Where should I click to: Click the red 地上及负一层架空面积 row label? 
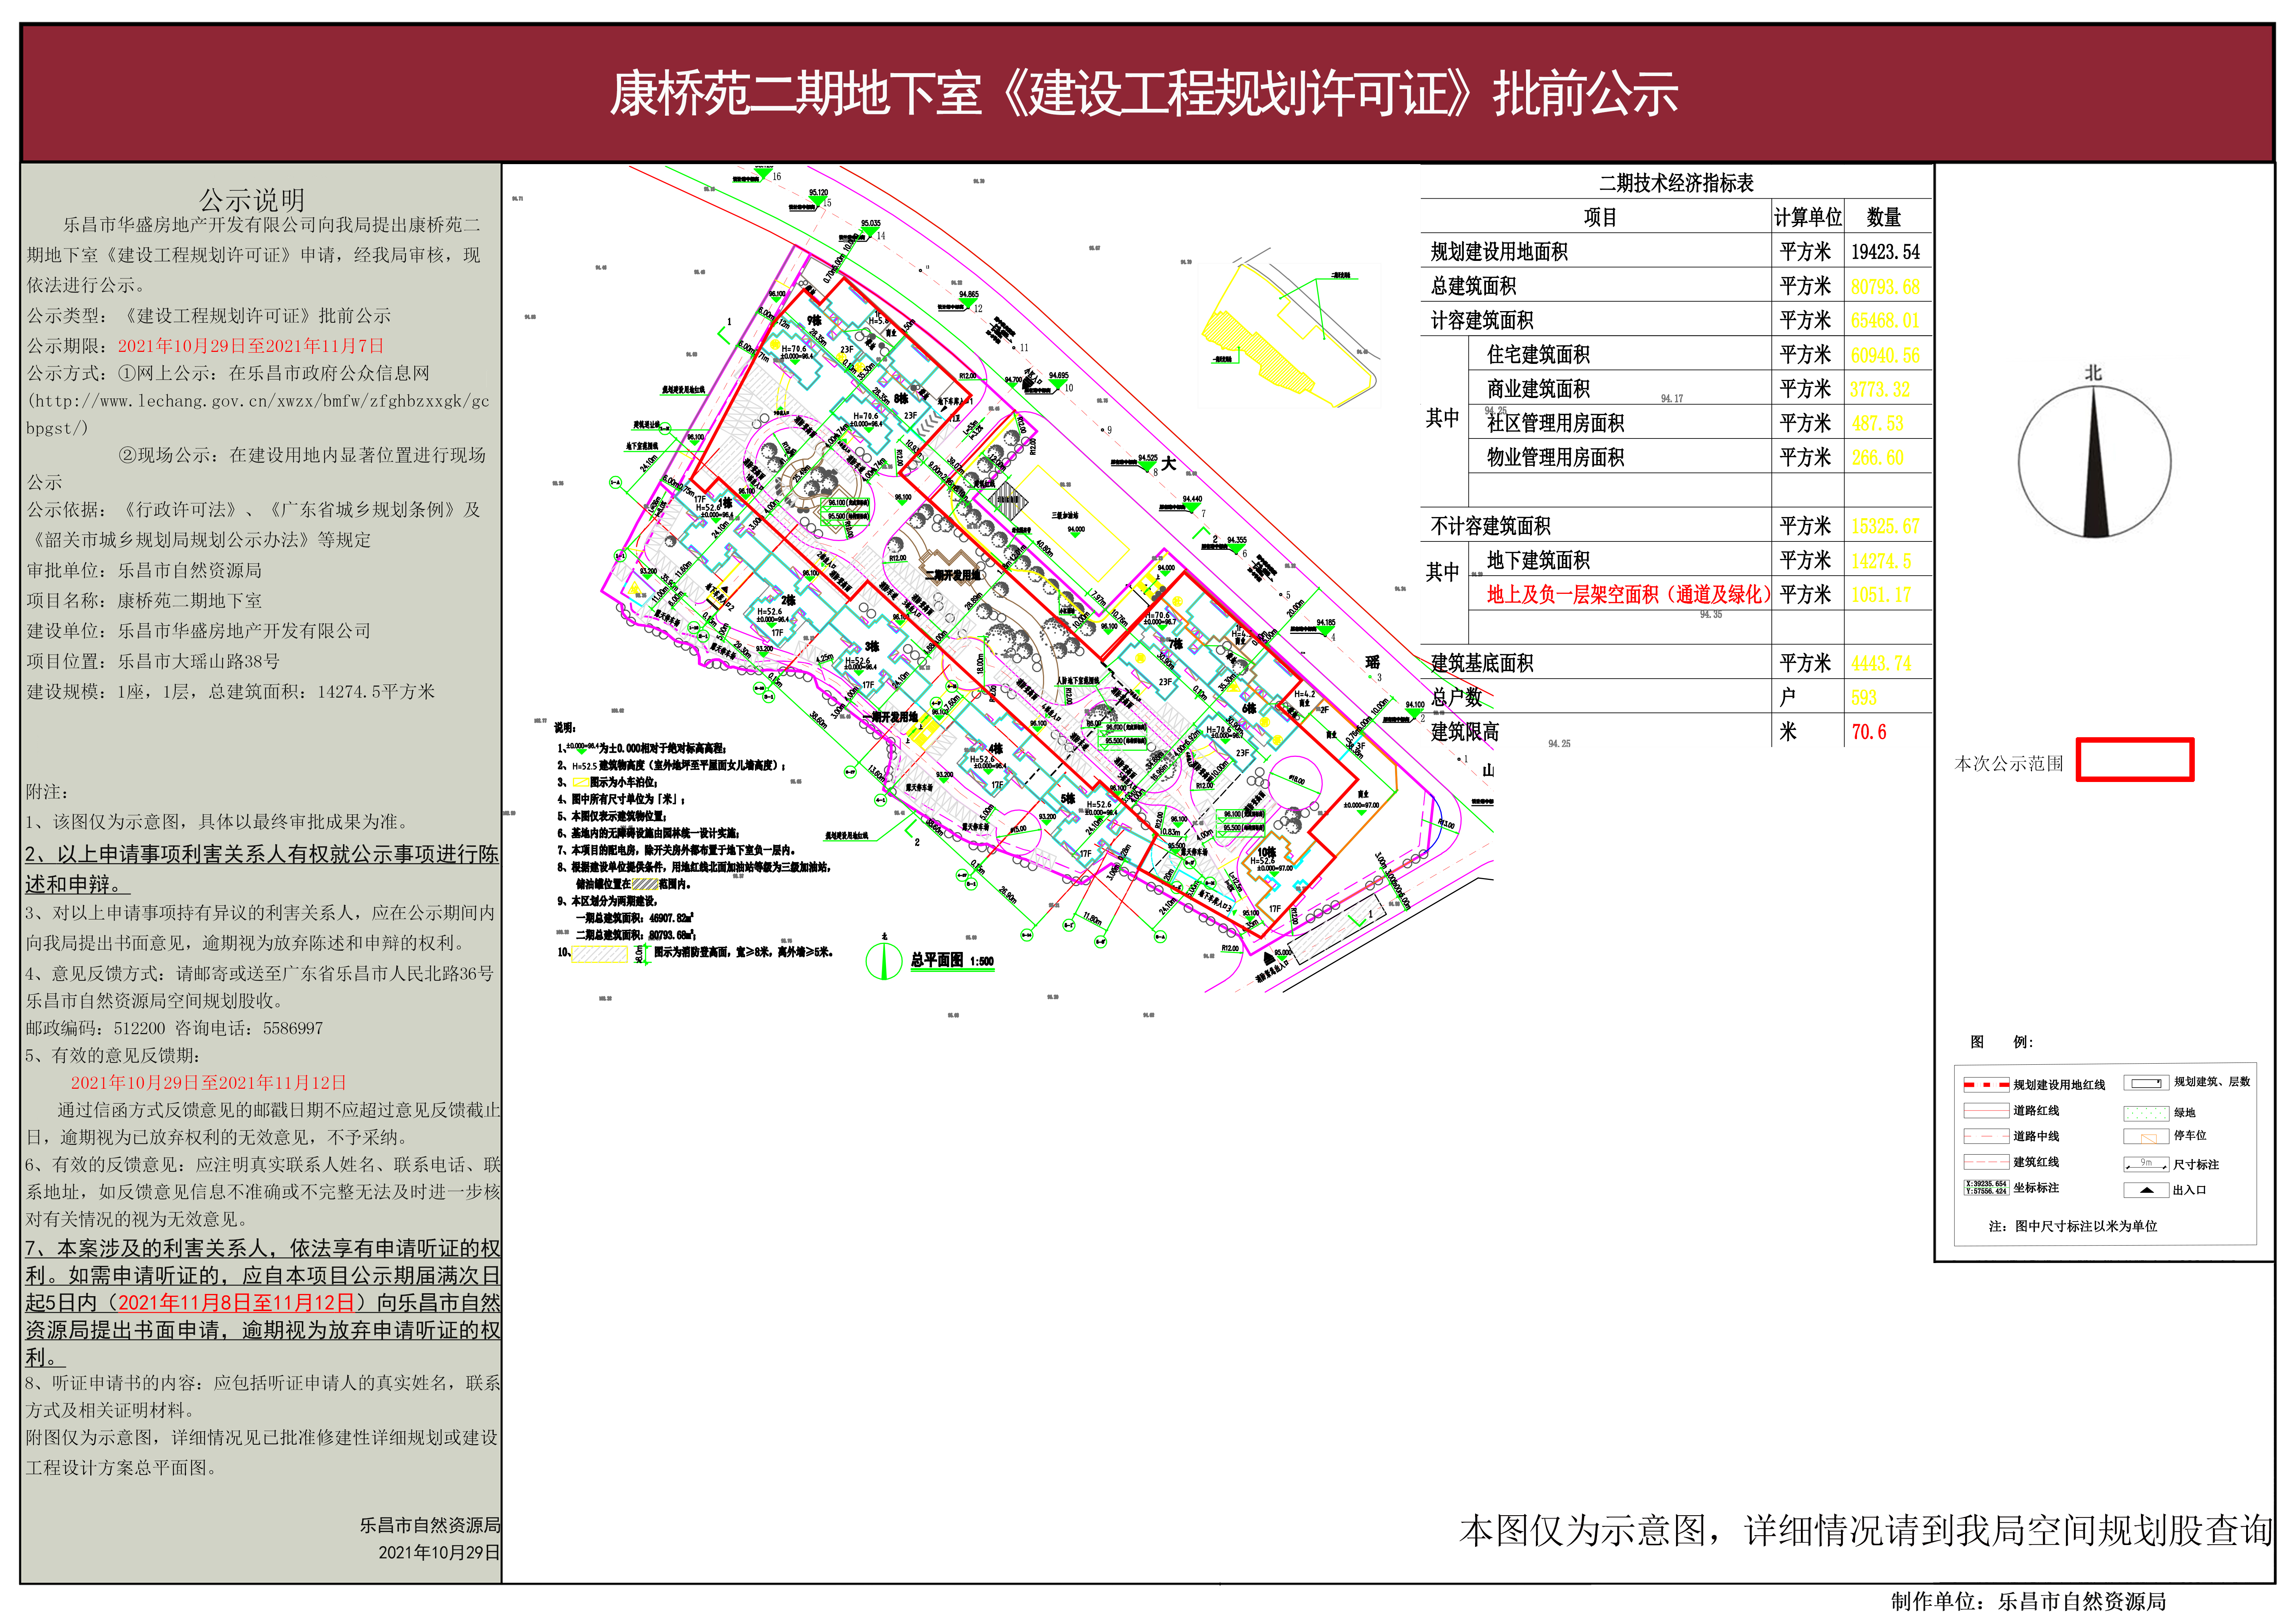pos(1629,594)
